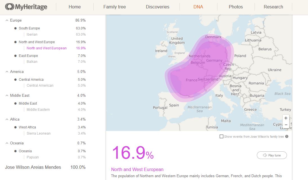Select the Balkan ethnicity
This screenshot has width=308, height=180.
point(32,62)
